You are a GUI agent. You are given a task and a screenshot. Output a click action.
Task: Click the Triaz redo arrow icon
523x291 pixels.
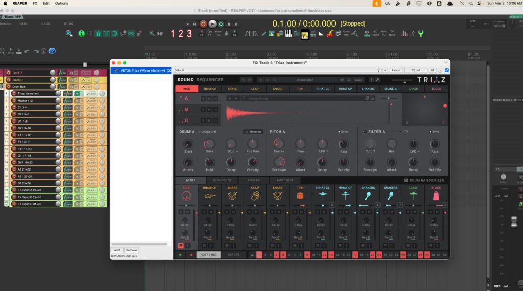point(249,80)
